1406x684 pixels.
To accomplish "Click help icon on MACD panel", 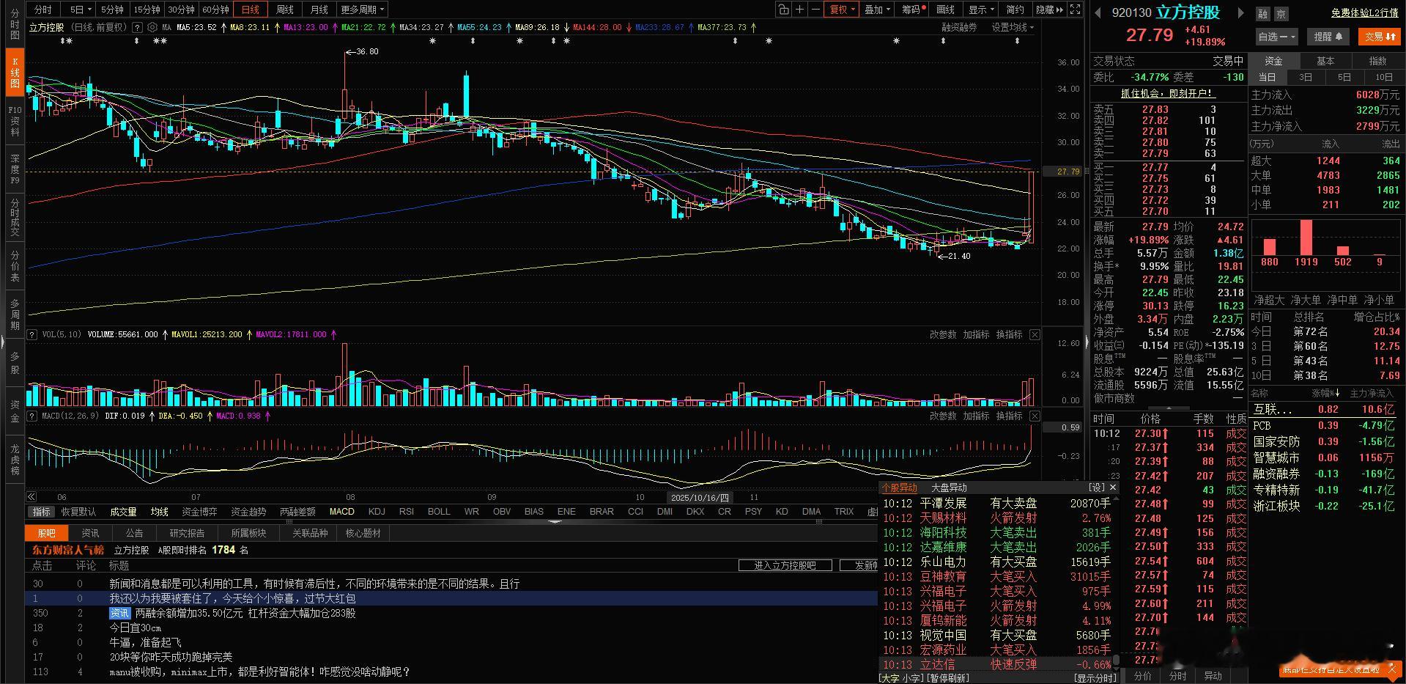I will click(x=32, y=416).
